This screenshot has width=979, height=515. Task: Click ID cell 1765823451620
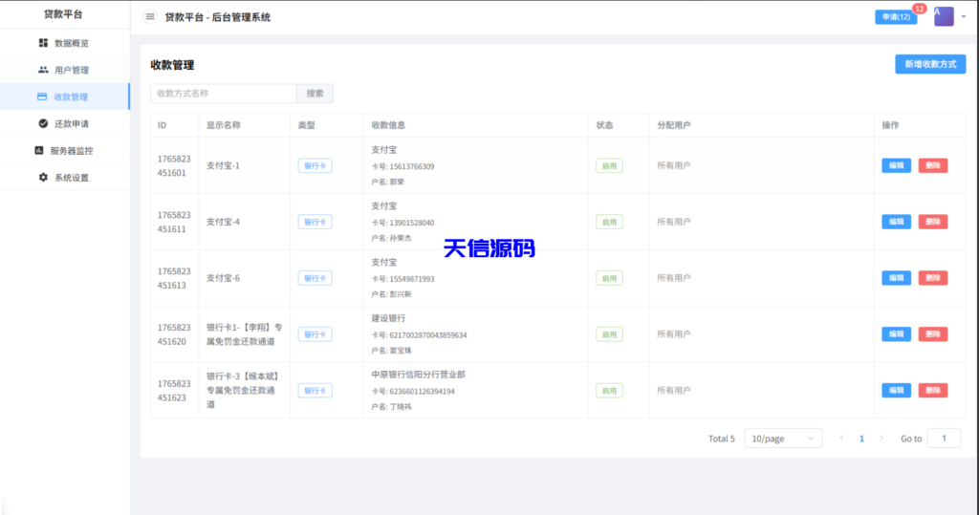tap(174, 334)
